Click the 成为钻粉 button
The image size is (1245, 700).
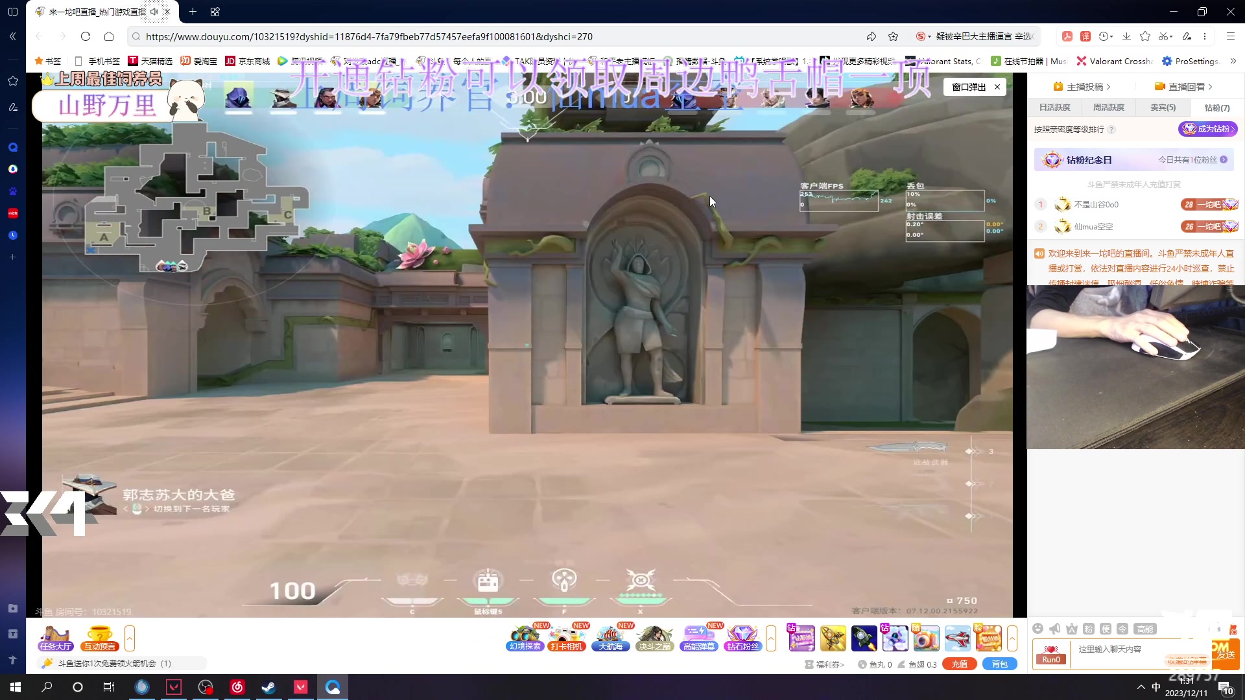1207,129
